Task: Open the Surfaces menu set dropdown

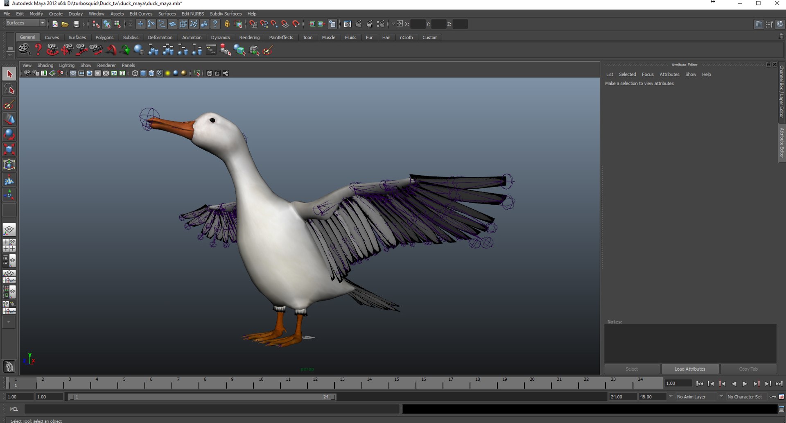Action: click(x=25, y=23)
